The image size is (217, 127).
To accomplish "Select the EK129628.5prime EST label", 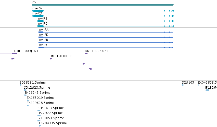I will coord(41,103).
